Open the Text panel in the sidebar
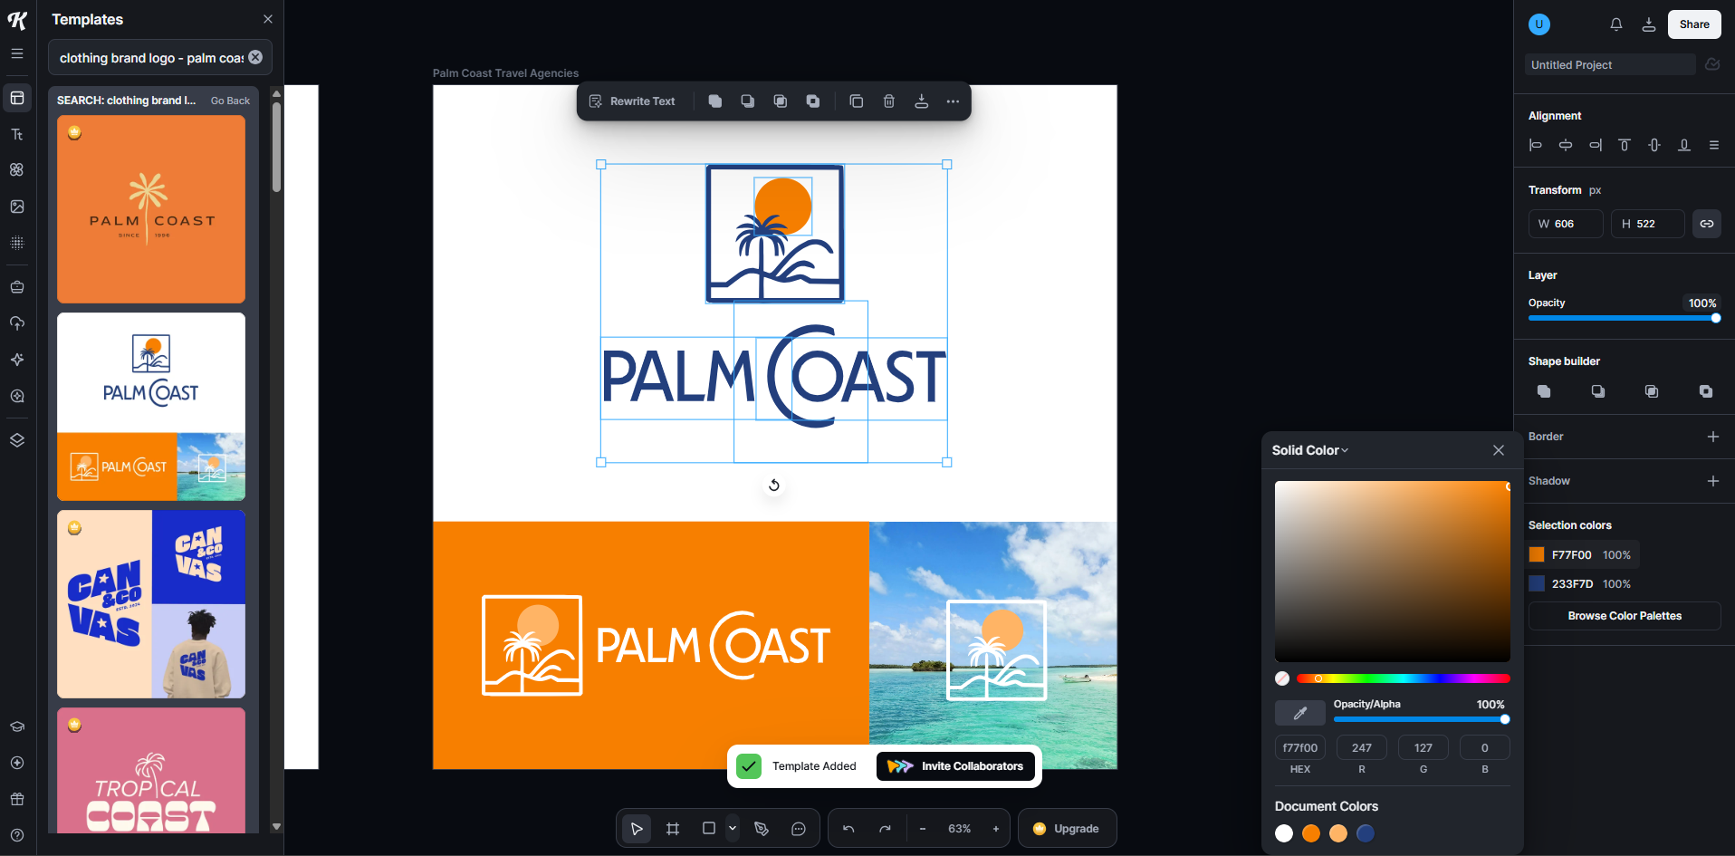Viewport: 1735px width, 856px height. click(x=16, y=134)
